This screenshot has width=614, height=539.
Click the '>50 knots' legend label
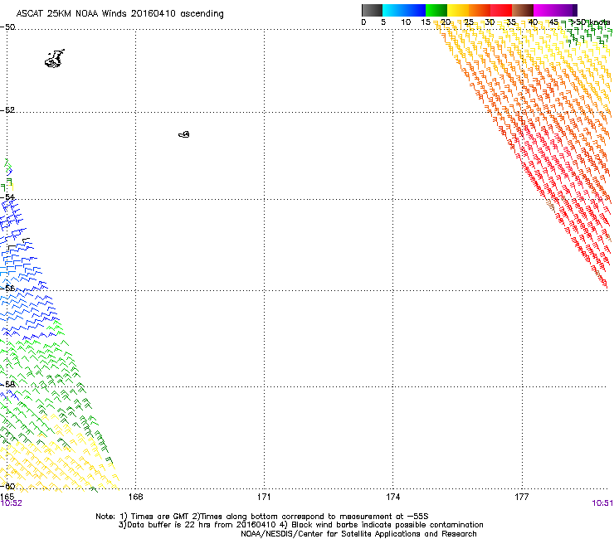click(x=590, y=22)
